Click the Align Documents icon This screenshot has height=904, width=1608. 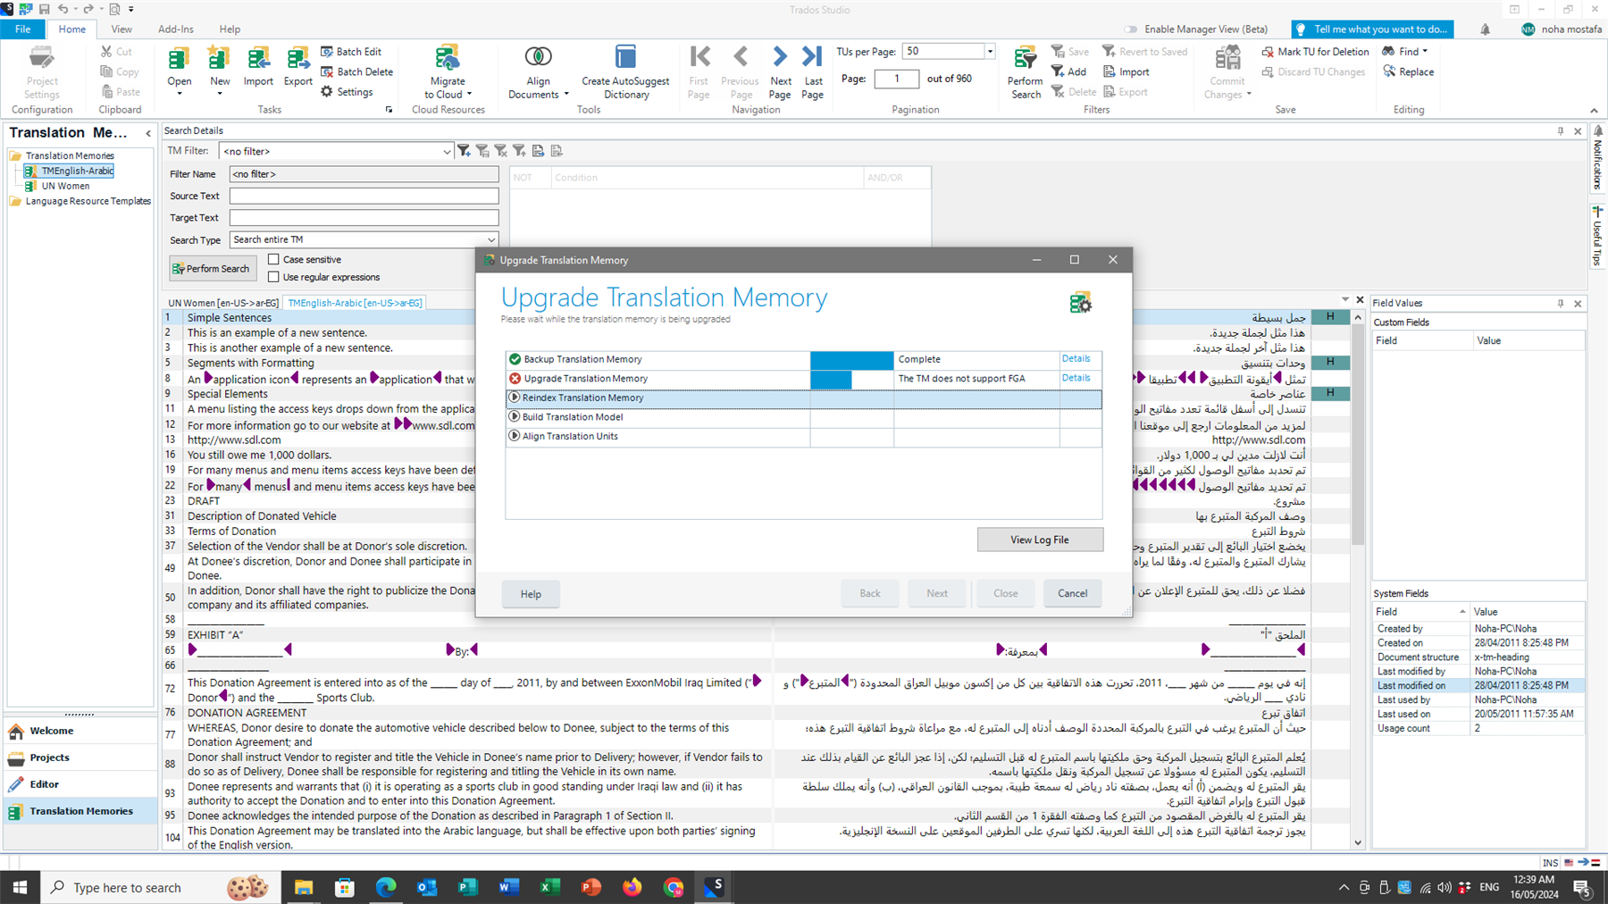(x=538, y=57)
